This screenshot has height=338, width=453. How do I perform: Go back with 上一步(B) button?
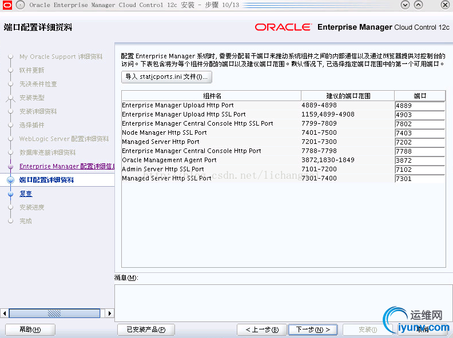262,329
